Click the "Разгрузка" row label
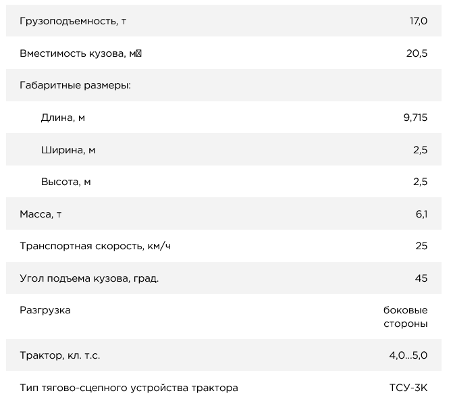Screen dimensions: 453x408 click(45, 310)
